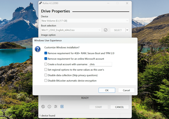Image resolution: width=169 pixels, height=119 pixels.
Task: Expand the Device dropdown New Volume (E:)
Action: (x=85, y=21)
